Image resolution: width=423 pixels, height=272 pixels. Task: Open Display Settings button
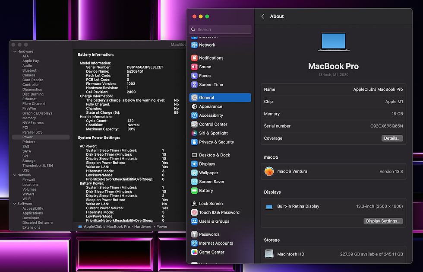coord(383,221)
